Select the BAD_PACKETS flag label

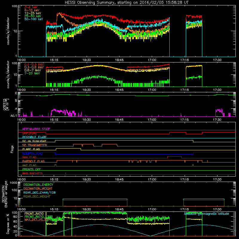33,173
